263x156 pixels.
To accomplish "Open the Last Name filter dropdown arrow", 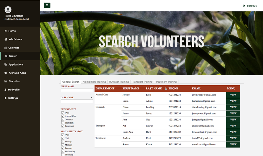I will (91, 98).
